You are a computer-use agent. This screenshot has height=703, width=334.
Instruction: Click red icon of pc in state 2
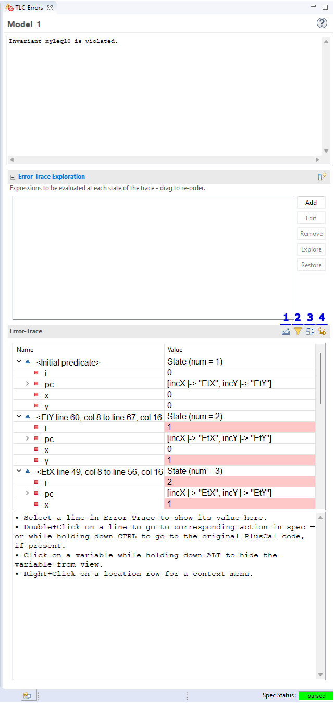click(x=36, y=438)
